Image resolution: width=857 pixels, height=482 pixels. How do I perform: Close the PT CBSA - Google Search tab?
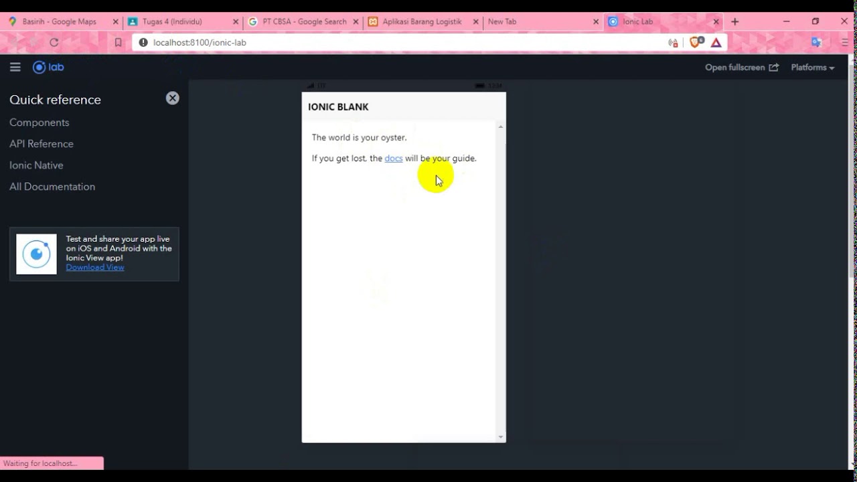pyautogui.click(x=356, y=21)
